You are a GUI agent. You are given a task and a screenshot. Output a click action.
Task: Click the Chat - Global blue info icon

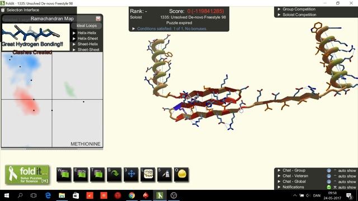329,181
